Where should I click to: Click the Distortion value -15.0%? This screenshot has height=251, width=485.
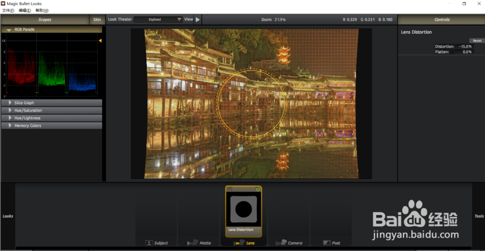[x=465, y=46]
